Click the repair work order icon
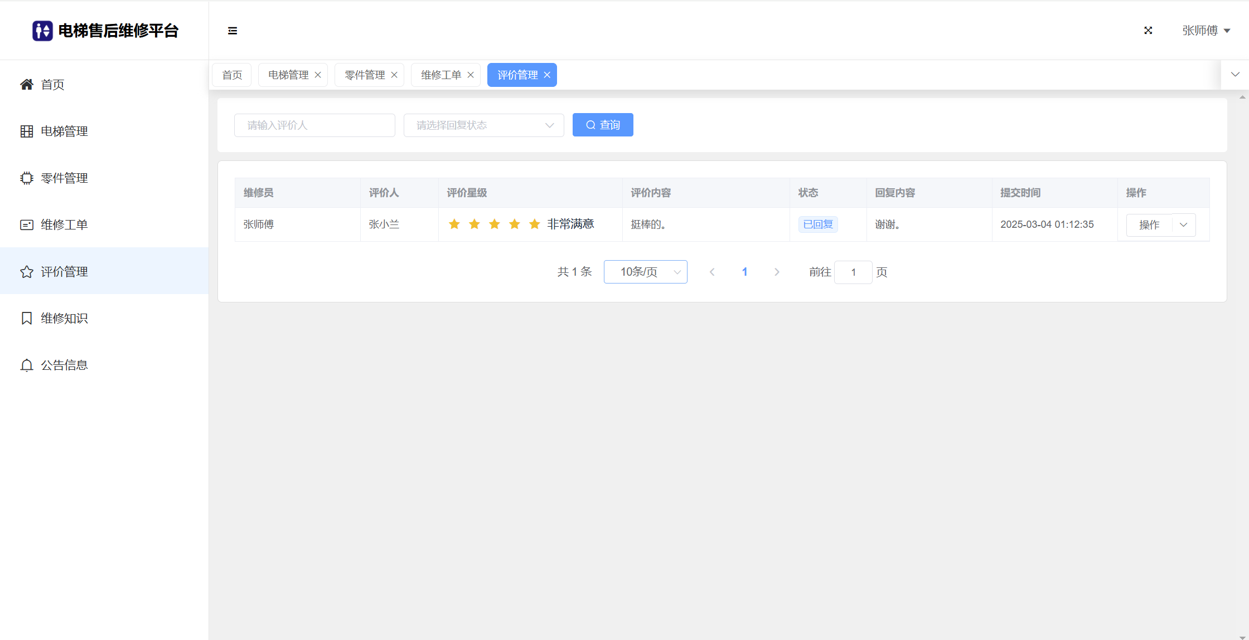Screen dimensions: 1249x640 pos(26,225)
